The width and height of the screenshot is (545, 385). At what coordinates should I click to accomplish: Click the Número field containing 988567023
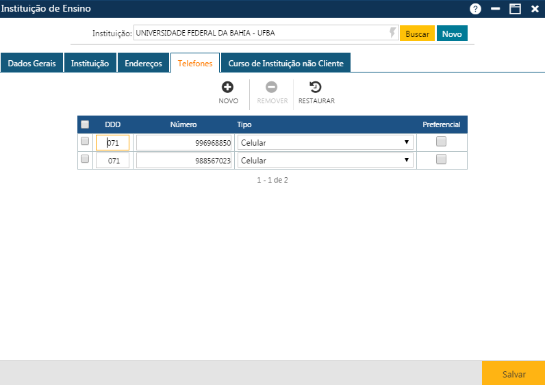[183, 160]
